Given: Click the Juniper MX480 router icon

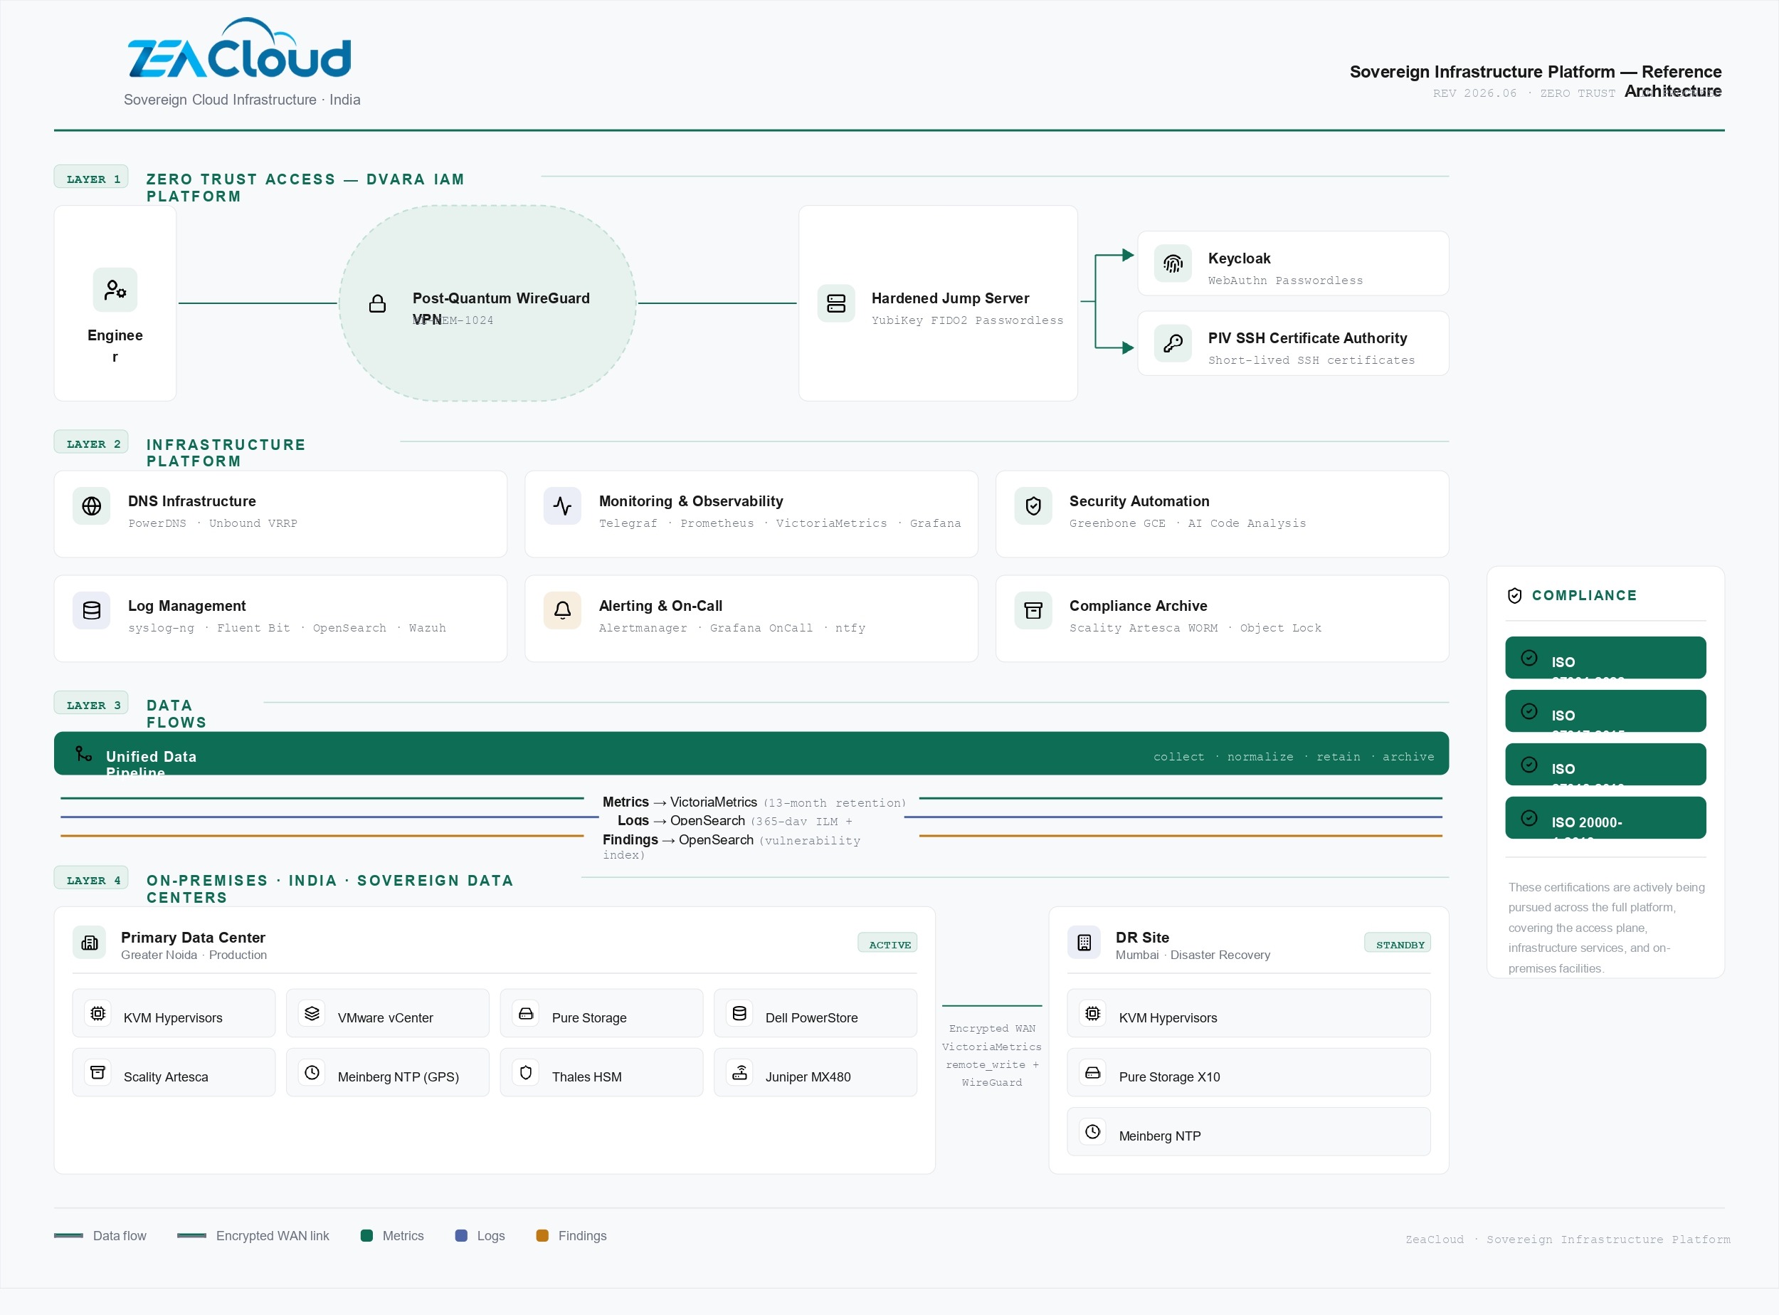Looking at the screenshot, I should [739, 1072].
